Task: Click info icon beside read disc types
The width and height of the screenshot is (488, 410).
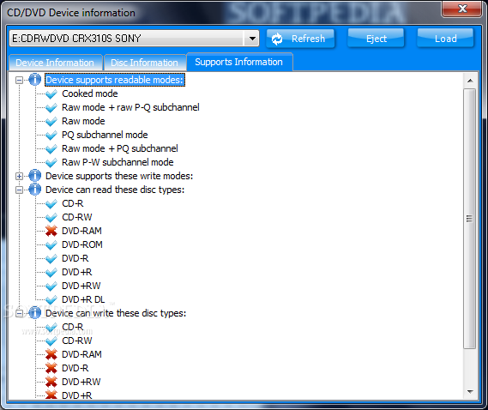Action: 35,190
